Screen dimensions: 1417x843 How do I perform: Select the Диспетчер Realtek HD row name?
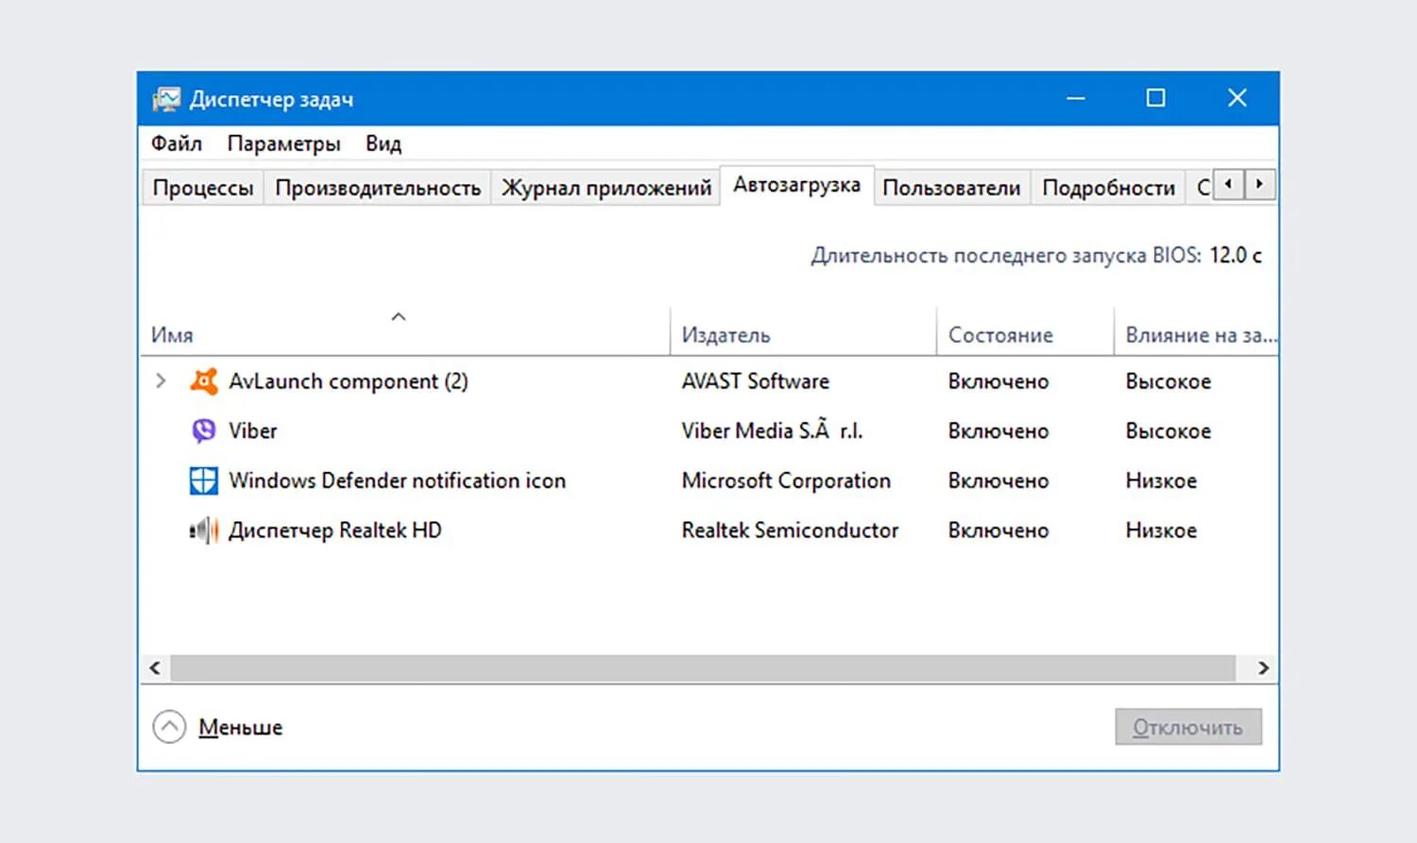pos(335,531)
